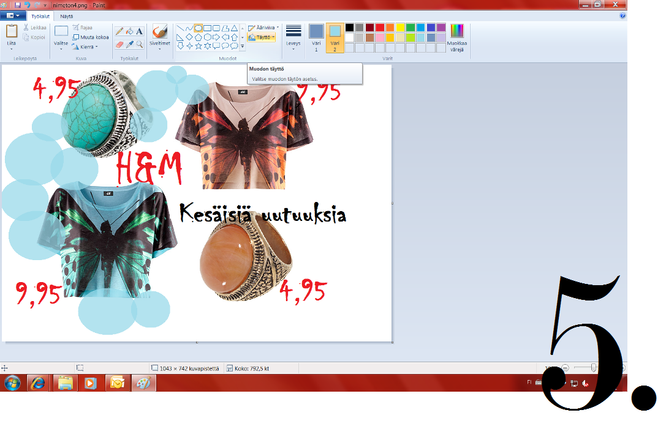
Task: Click the Leikkaa cut button
Action: coord(35,28)
